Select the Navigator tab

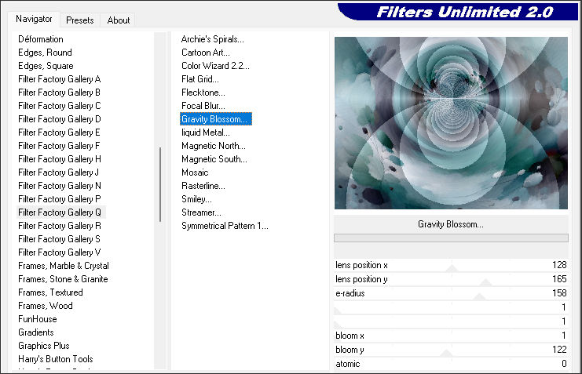(x=35, y=19)
